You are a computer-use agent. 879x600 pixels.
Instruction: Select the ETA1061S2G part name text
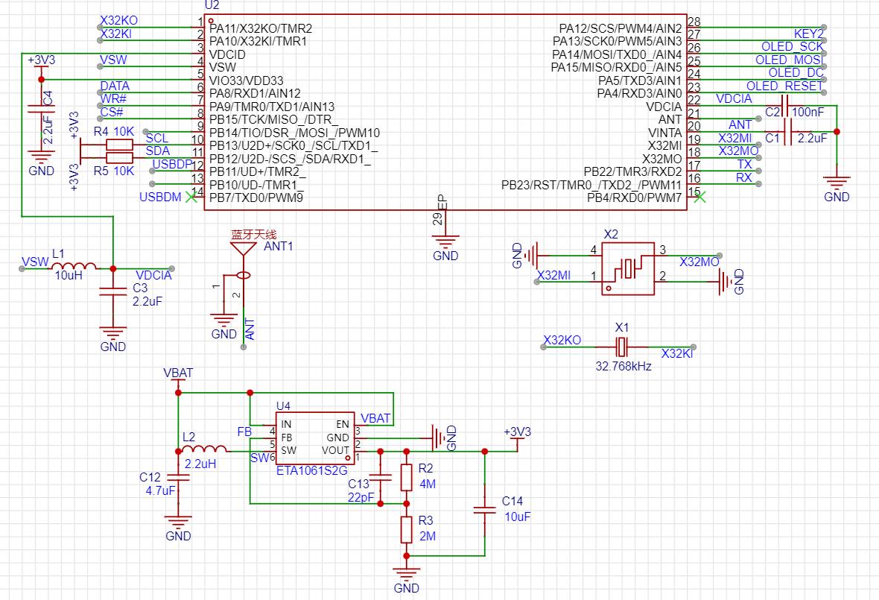311,471
